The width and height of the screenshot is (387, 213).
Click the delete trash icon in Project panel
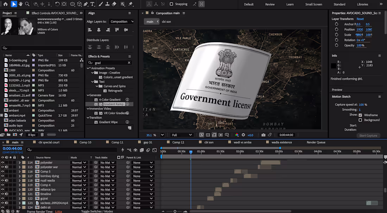pos(42,135)
